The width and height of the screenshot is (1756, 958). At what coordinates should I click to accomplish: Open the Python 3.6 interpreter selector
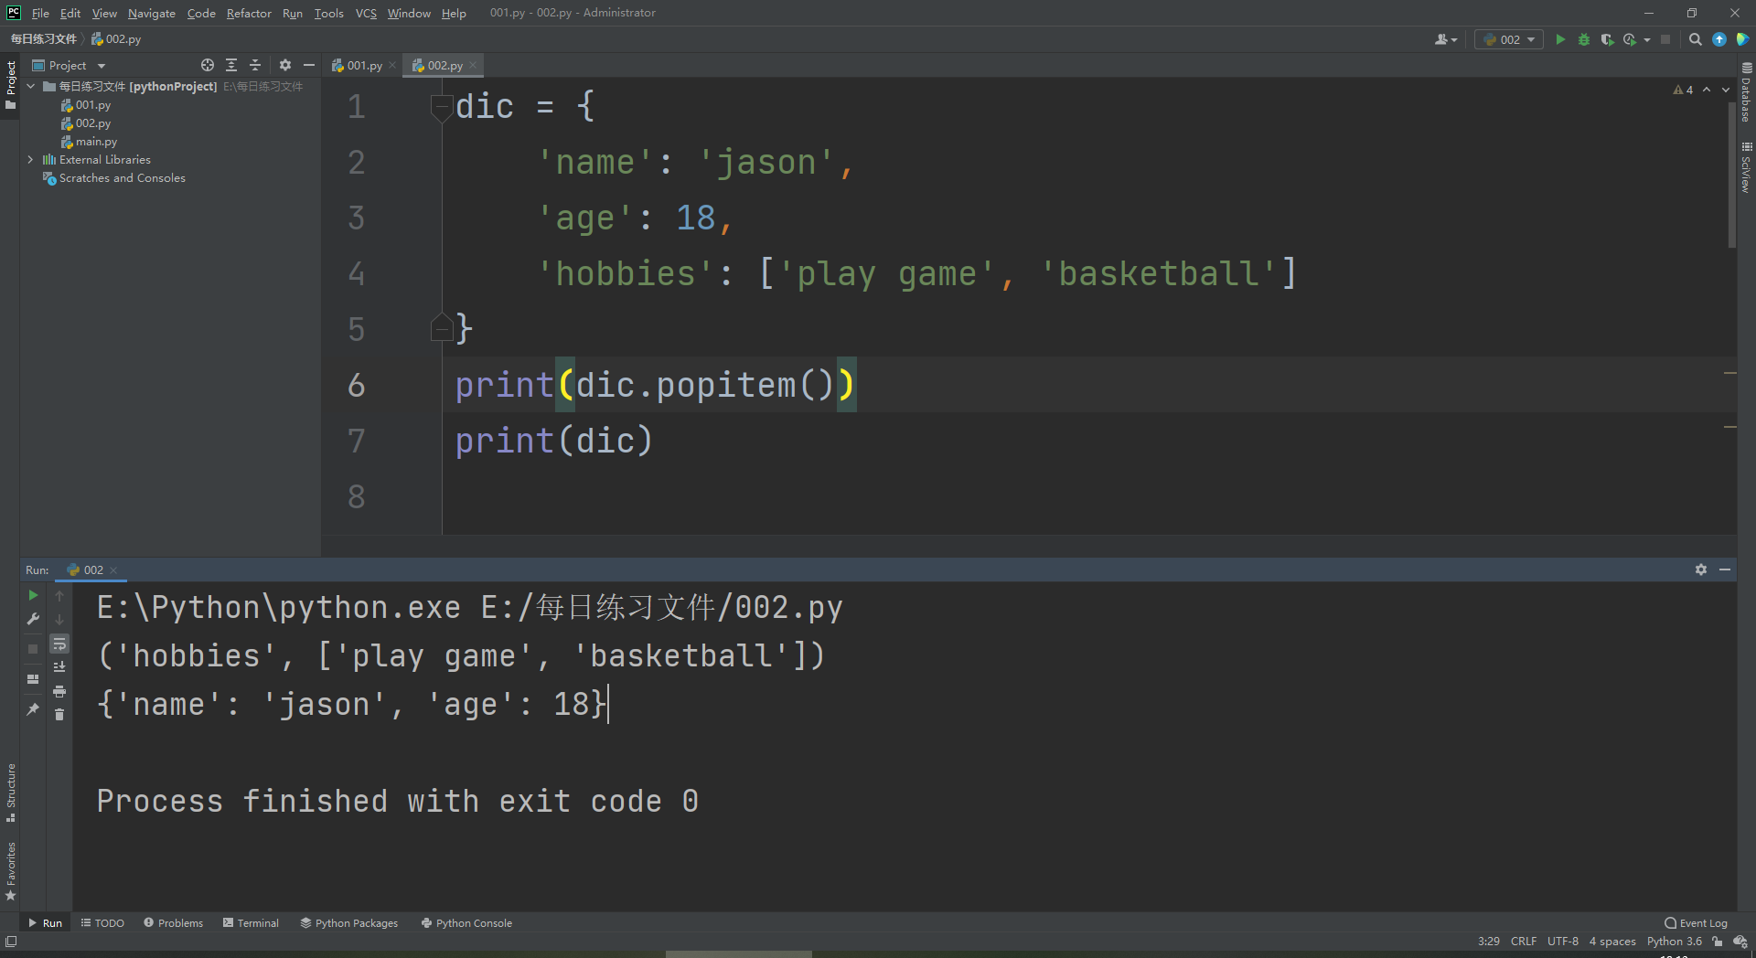coord(1675,942)
